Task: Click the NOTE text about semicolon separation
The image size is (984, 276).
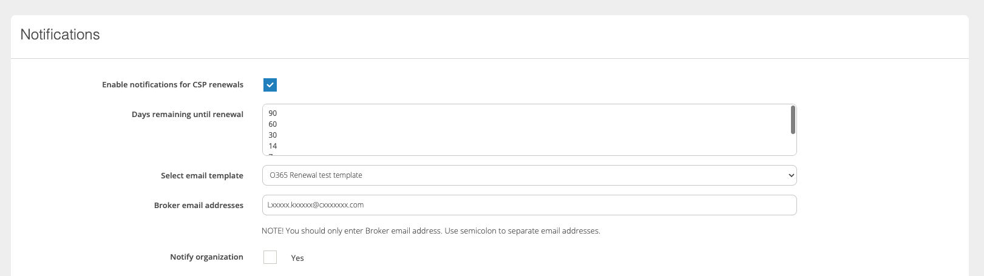Action: pos(430,231)
